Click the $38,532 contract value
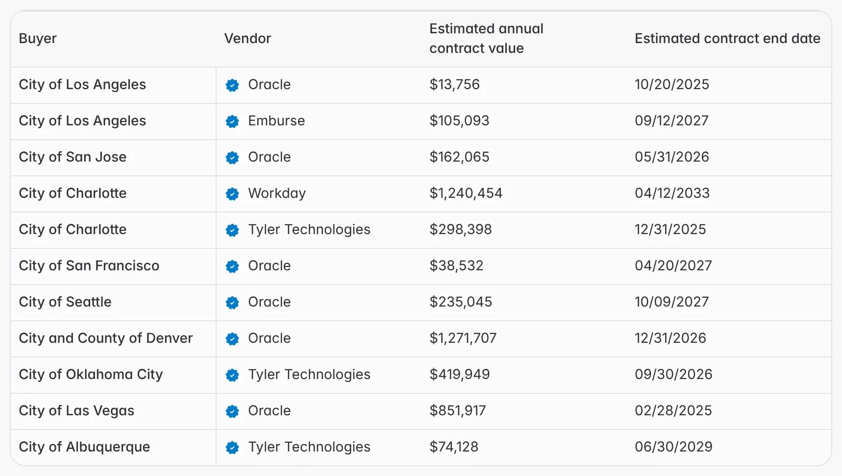 click(x=456, y=265)
